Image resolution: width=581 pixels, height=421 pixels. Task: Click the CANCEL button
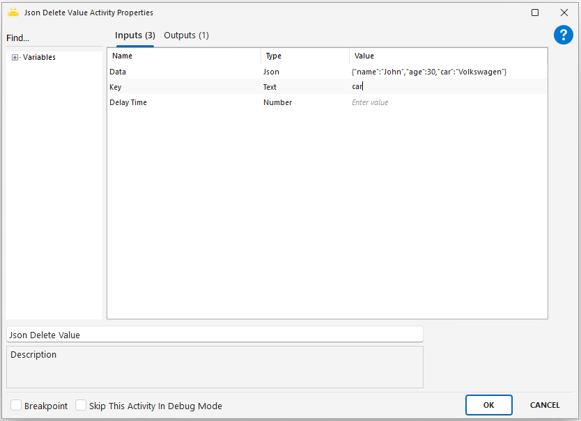[544, 405]
